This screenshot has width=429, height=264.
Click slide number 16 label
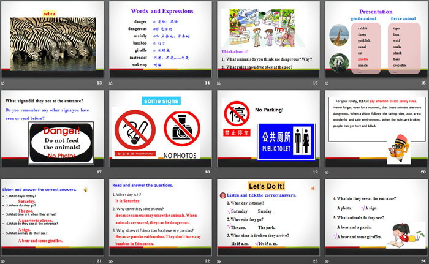pos(423,83)
